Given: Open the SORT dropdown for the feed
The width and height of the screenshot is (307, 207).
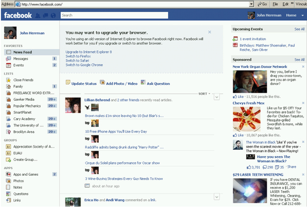Looking at the screenshot, I should tap(204, 94).
